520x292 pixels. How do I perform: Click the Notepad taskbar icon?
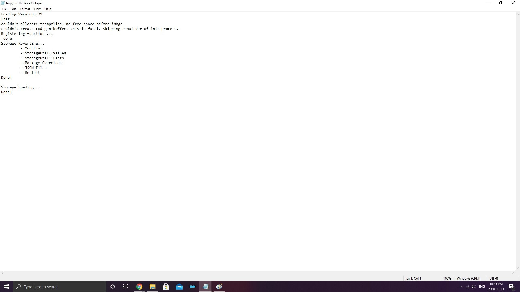[206, 287]
